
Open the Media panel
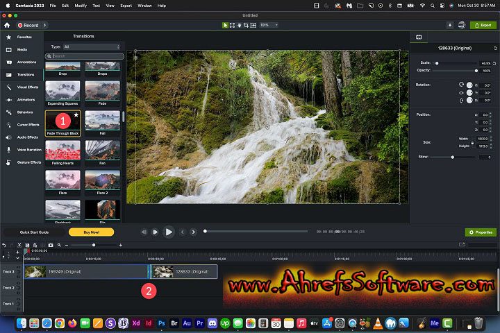[22, 49]
